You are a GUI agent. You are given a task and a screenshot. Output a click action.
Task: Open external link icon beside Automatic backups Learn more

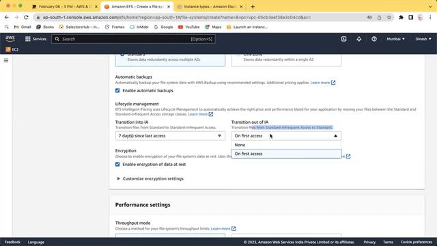[333, 83]
